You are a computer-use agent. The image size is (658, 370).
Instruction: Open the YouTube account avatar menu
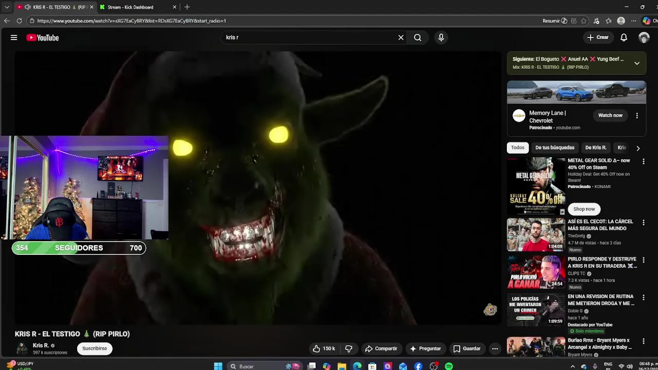point(644,38)
